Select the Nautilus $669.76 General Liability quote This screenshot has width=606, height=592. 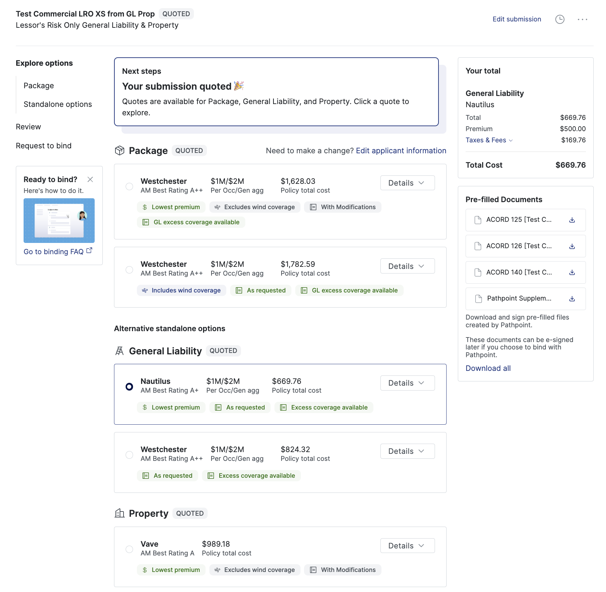click(130, 387)
